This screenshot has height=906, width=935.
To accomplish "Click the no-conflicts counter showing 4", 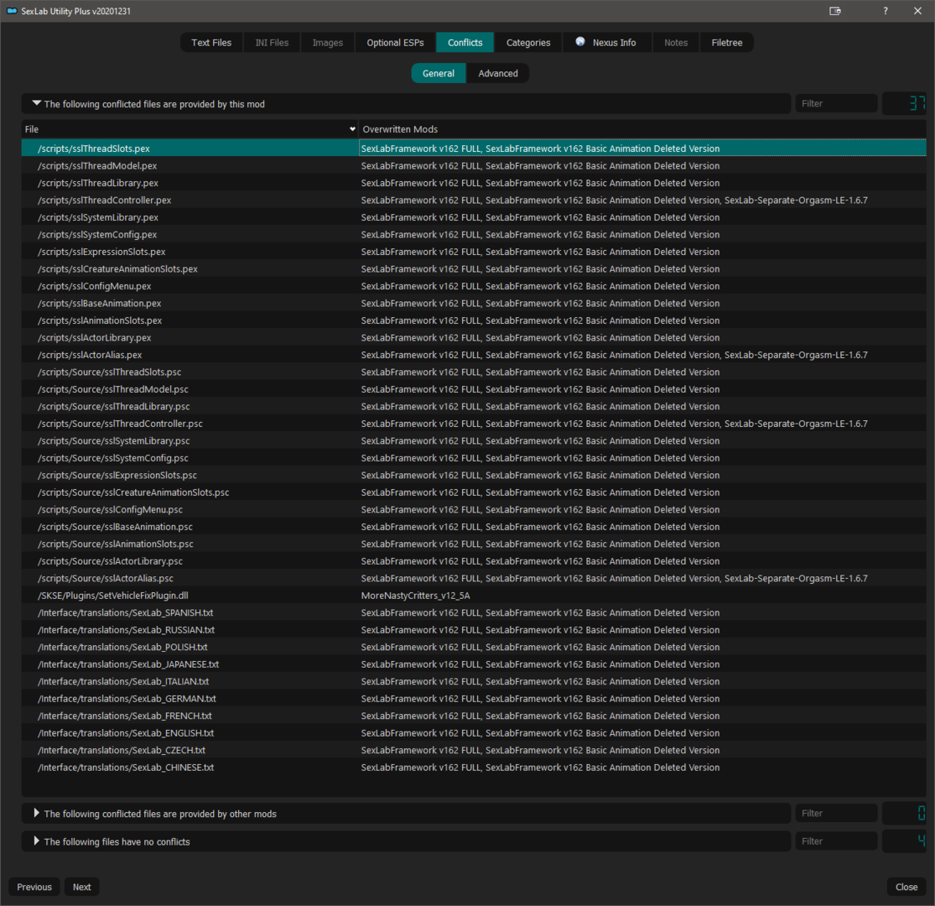I will 904,841.
